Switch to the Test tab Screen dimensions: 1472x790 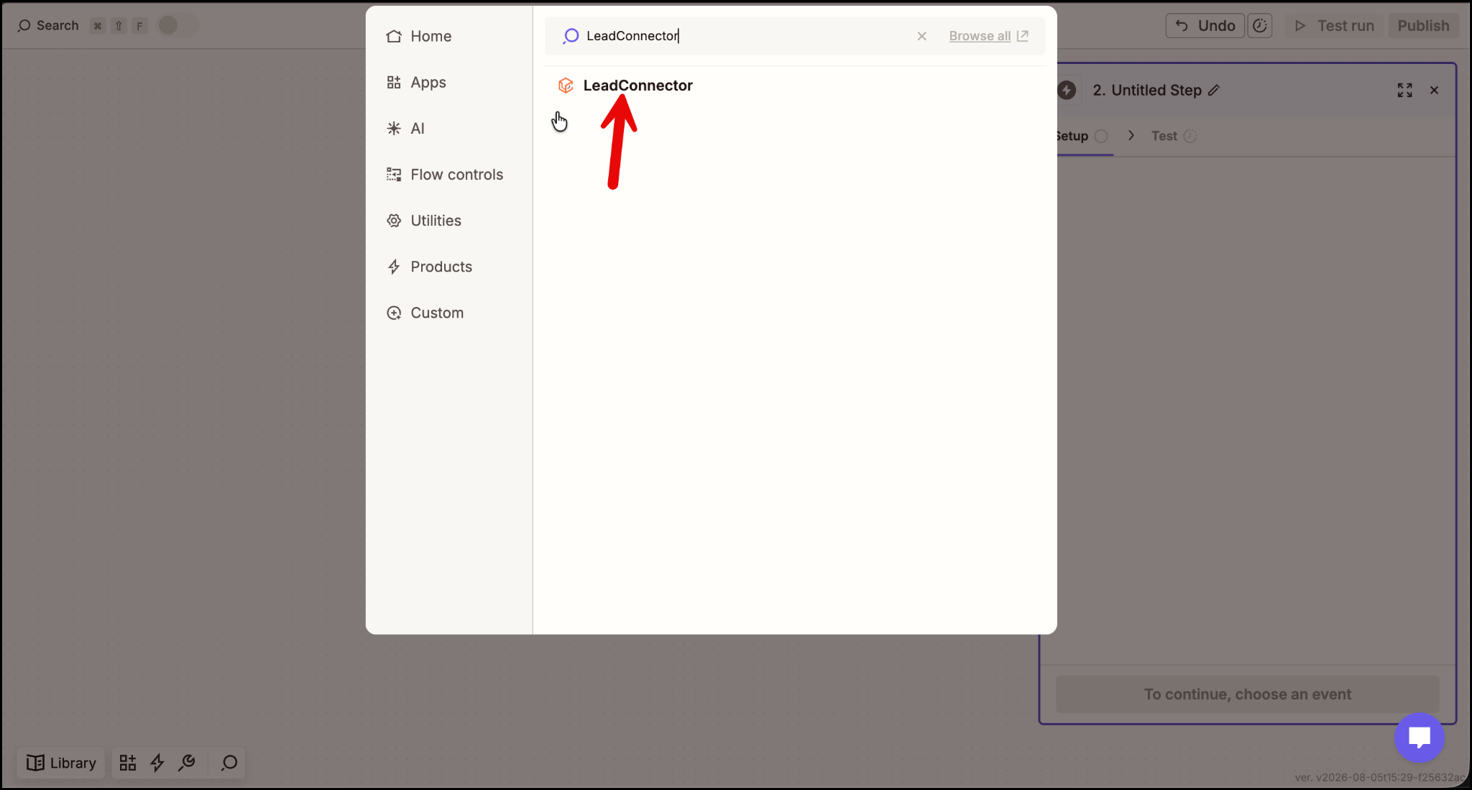point(1174,136)
